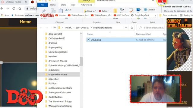The width and height of the screenshot is (193, 108).
Task: Click the Paste clipboard icon
Action: (x=61, y=11)
